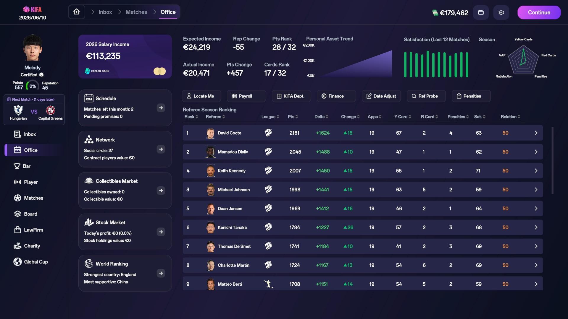Sort table by Pts column
This screenshot has height=319, width=568.
click(293, 117)
